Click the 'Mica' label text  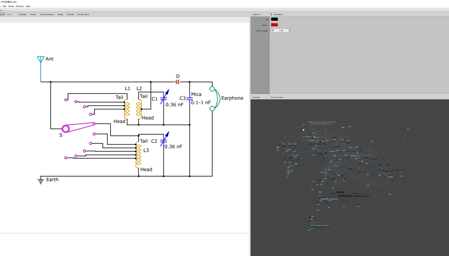click(196, 94)
